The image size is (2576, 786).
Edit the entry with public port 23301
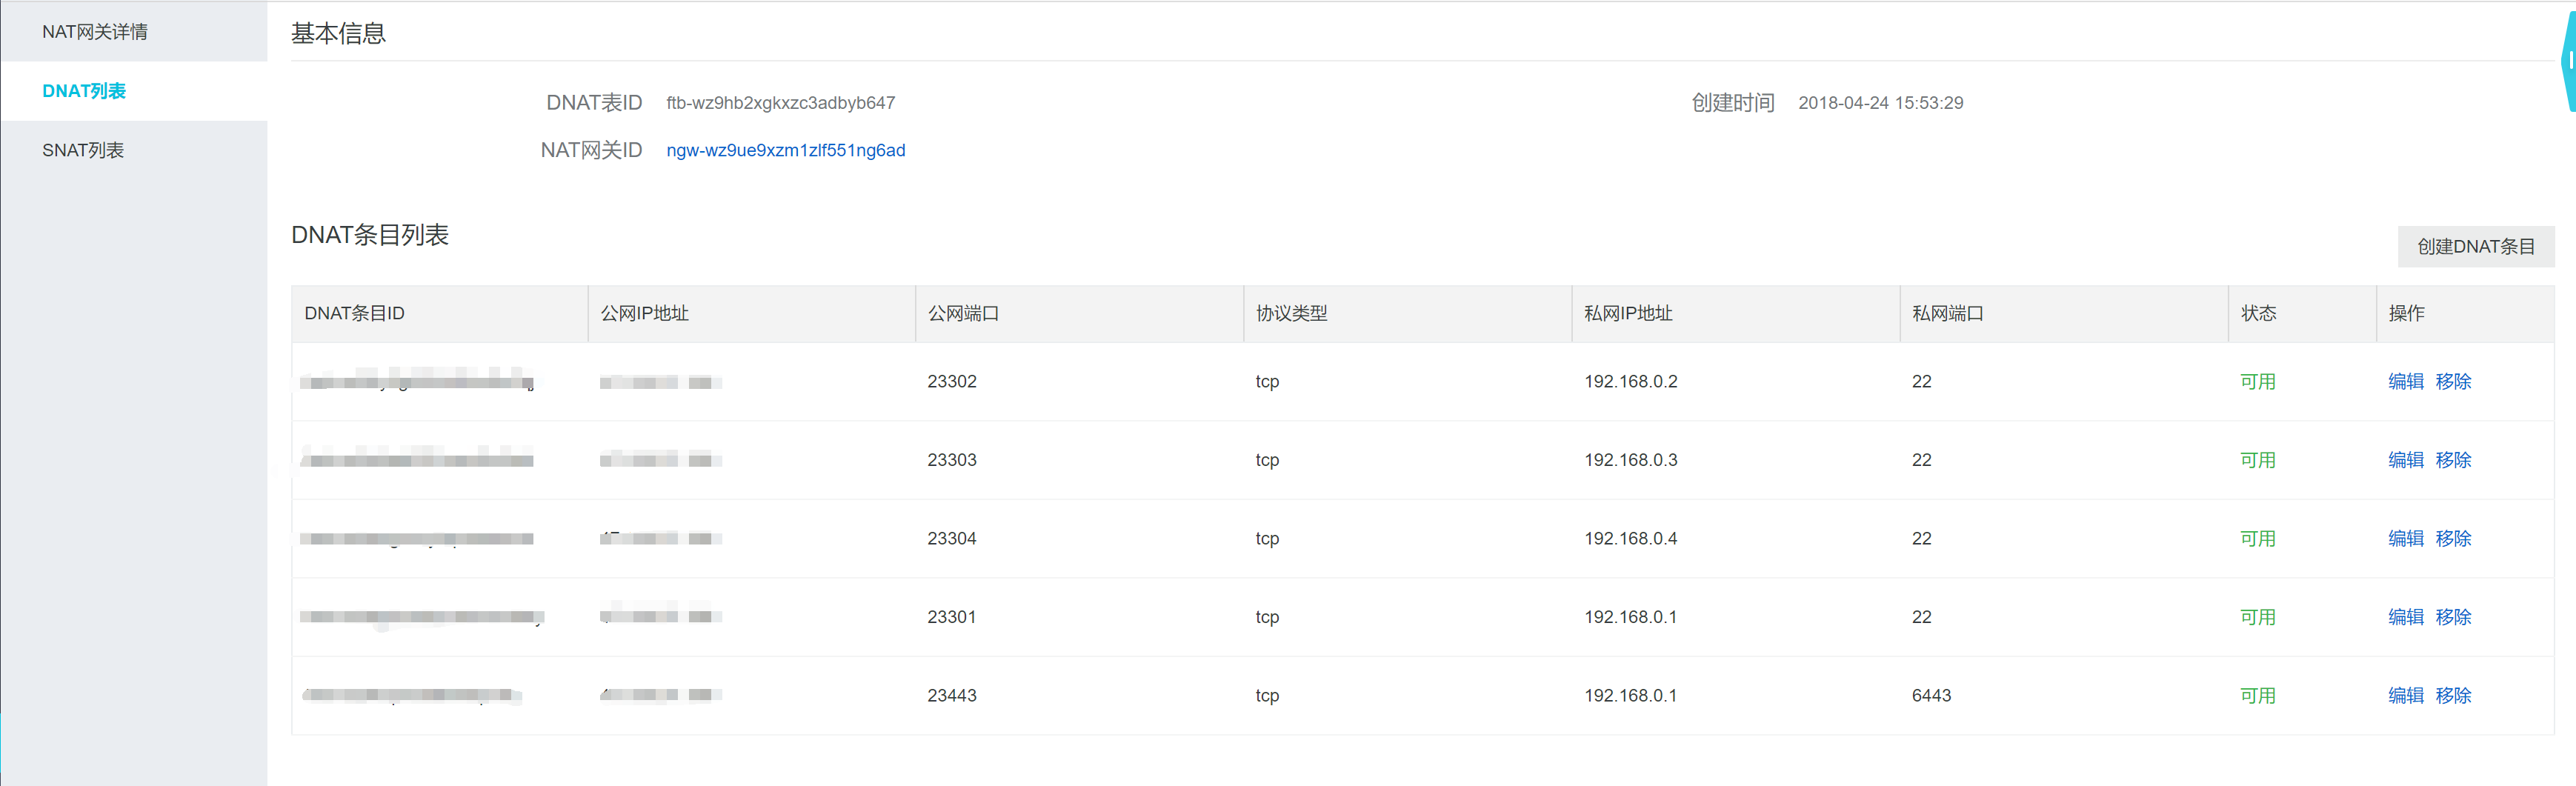point(2405,617)
